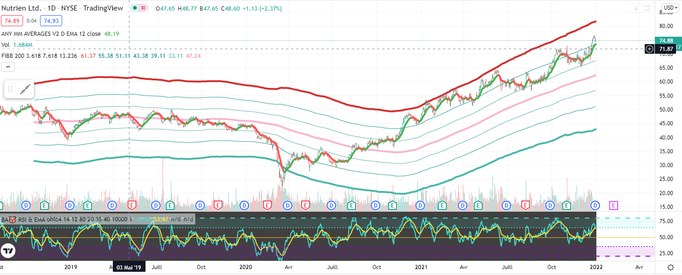
Task: Click the TradingView logo in the RSI pane
Action: [x=8, y=251]
